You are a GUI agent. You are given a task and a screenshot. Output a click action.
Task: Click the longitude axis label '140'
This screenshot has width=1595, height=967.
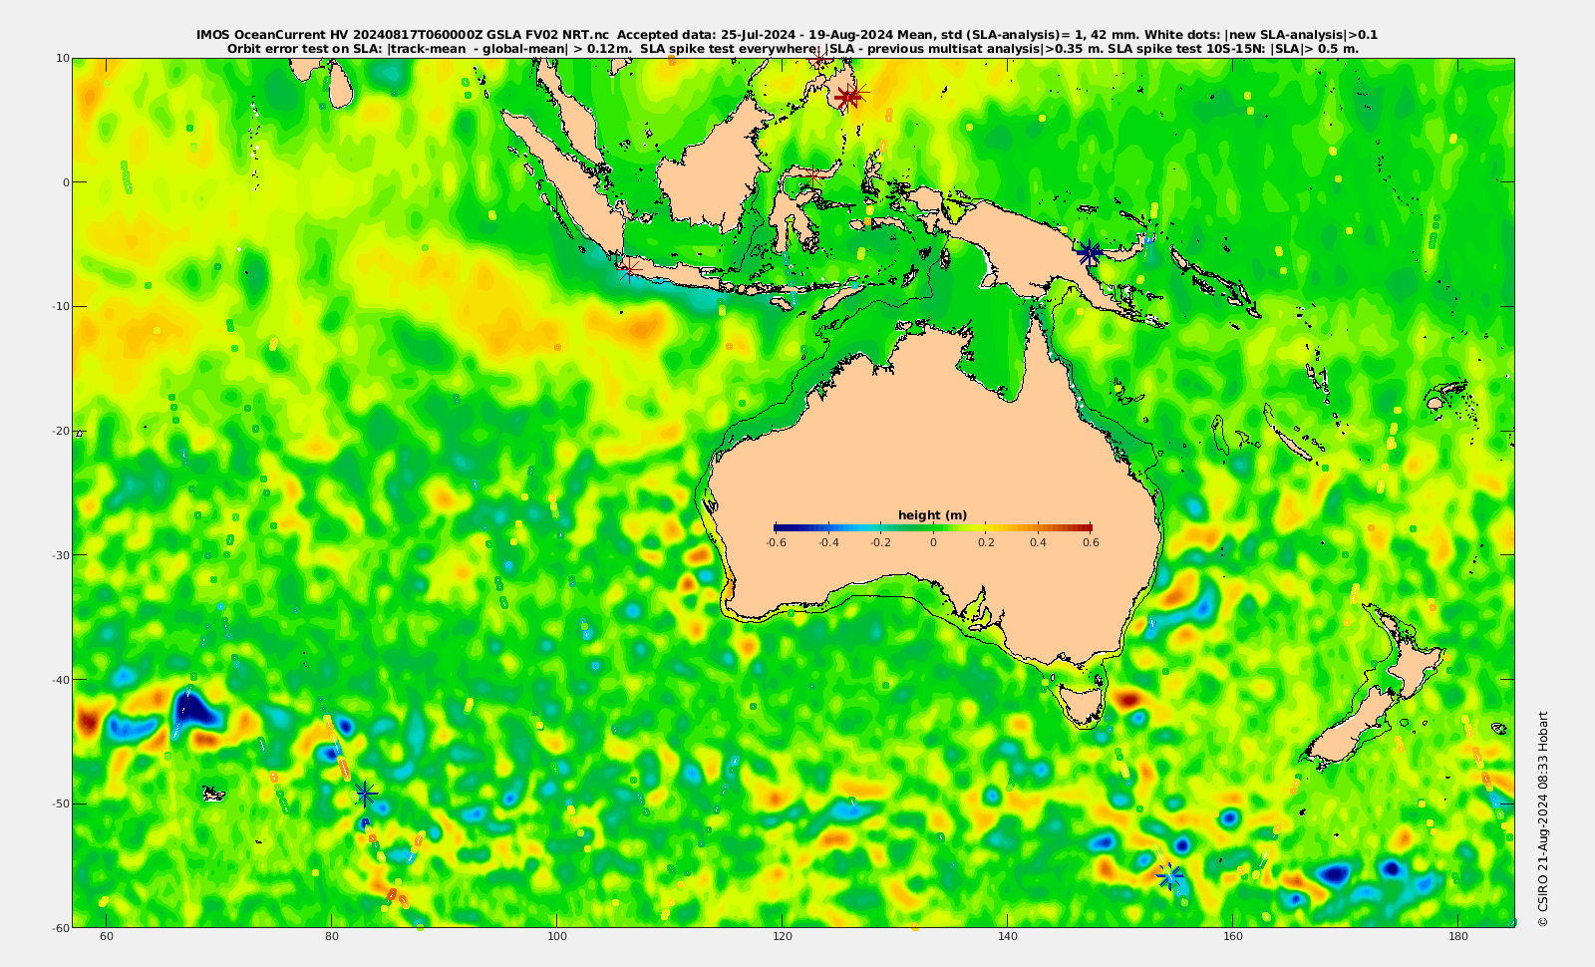(1008, 937)
